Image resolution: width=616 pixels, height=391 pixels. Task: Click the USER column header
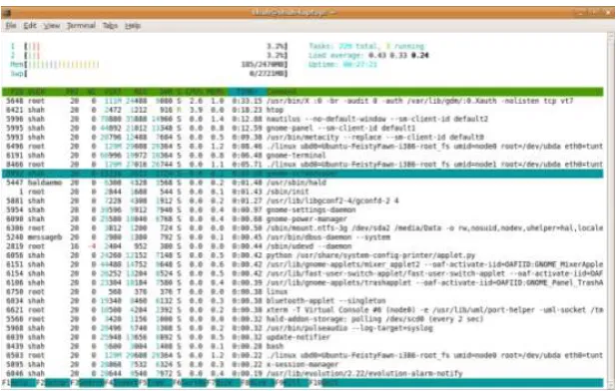(x=36, y=92)
